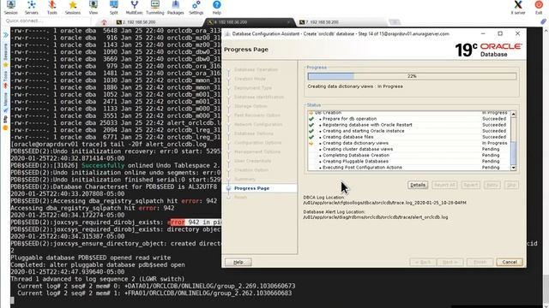Open the View toolbar icon
Screen dimensions: 549x308
point(94,8)
